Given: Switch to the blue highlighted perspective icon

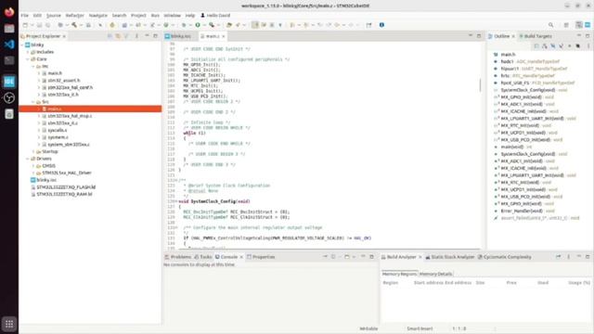Looking at the screenshot, I should pyautogui.click(x=588, y=25).
